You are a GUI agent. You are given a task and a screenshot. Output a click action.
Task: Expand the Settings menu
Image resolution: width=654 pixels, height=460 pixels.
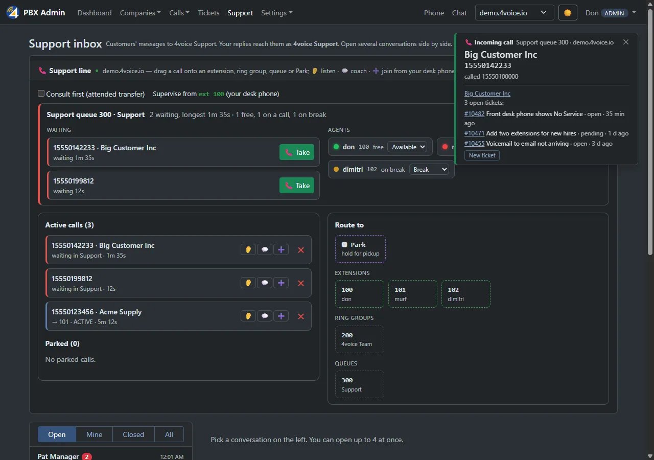tap(277, 13)
